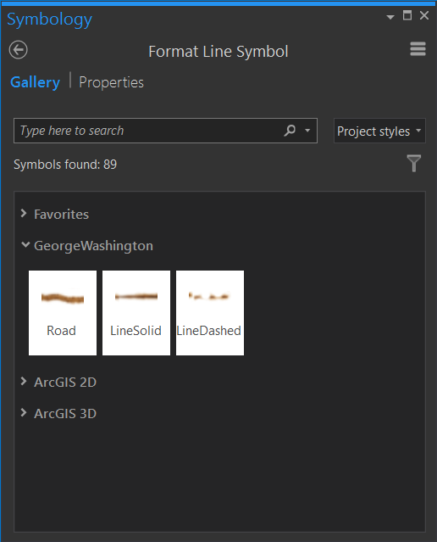Pick the LineDashed symbol thumbnail

point(210,313)
